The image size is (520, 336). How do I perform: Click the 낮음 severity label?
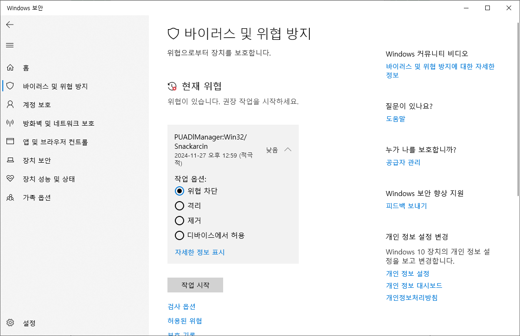272,150
